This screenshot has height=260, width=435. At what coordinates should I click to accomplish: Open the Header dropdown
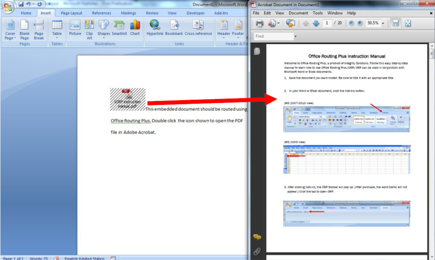pyautogui.click(x=223, y=30)
